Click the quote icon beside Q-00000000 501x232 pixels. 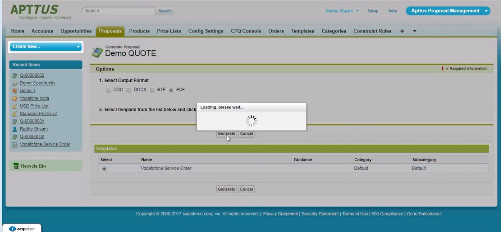click(x=15, y=136)
